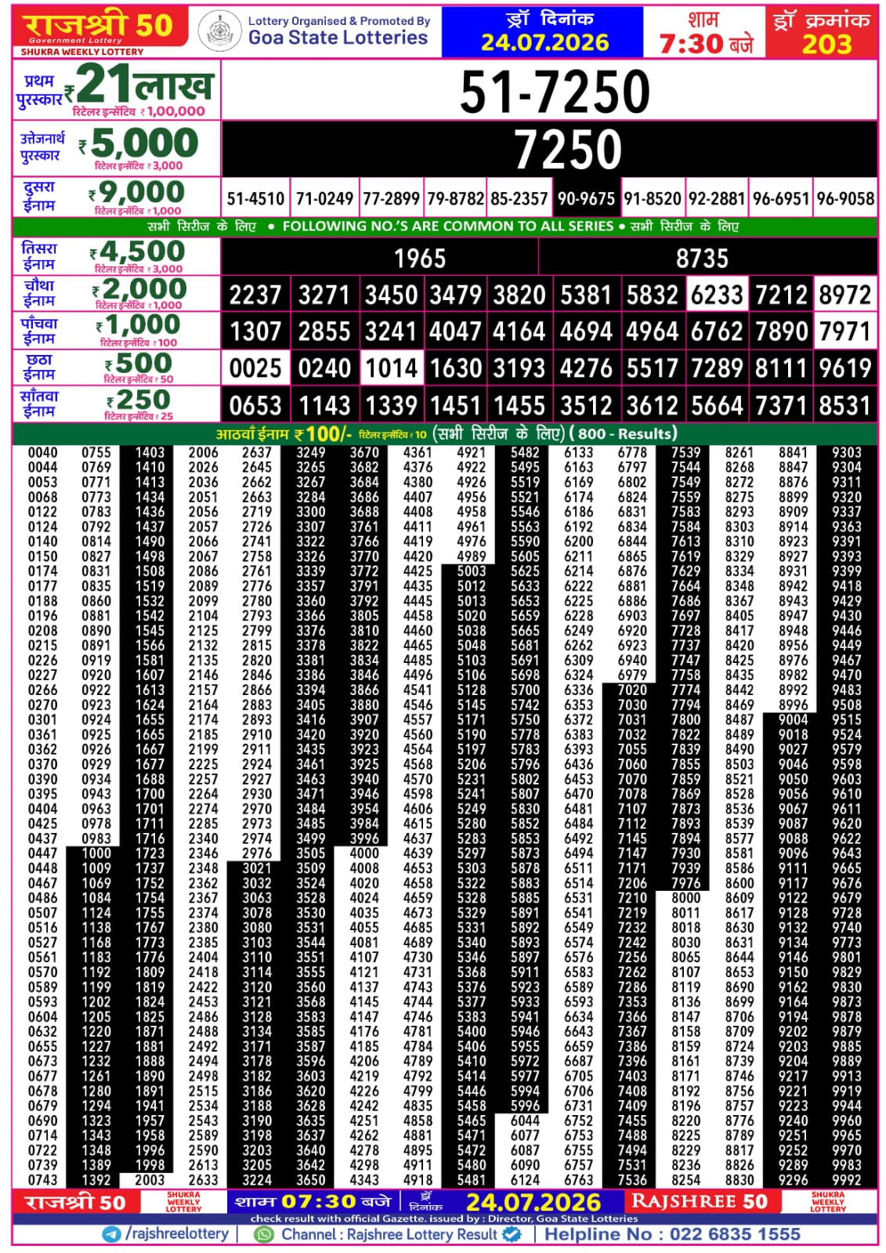This screenshot has width=886, height=1253.
Task: Select second prize number 77-2899
Action: 390,198
